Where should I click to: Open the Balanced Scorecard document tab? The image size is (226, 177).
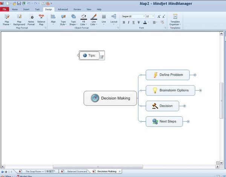[76, 171]
